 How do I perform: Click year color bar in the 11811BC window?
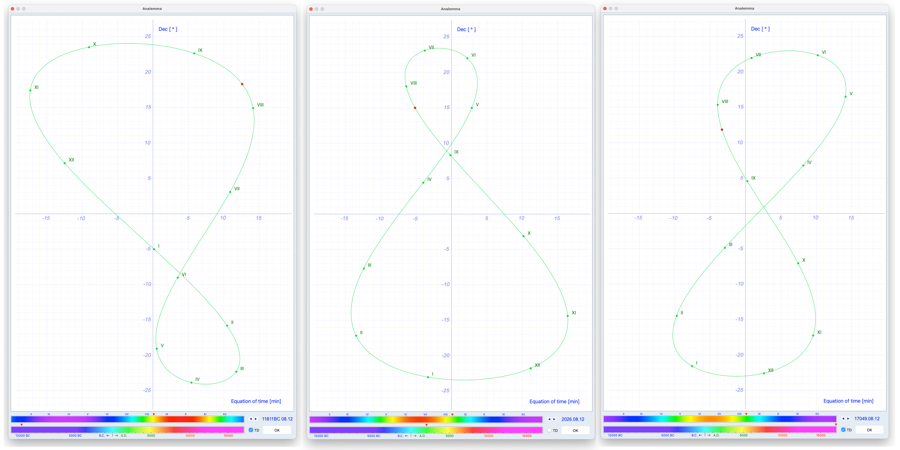(127, 430)
